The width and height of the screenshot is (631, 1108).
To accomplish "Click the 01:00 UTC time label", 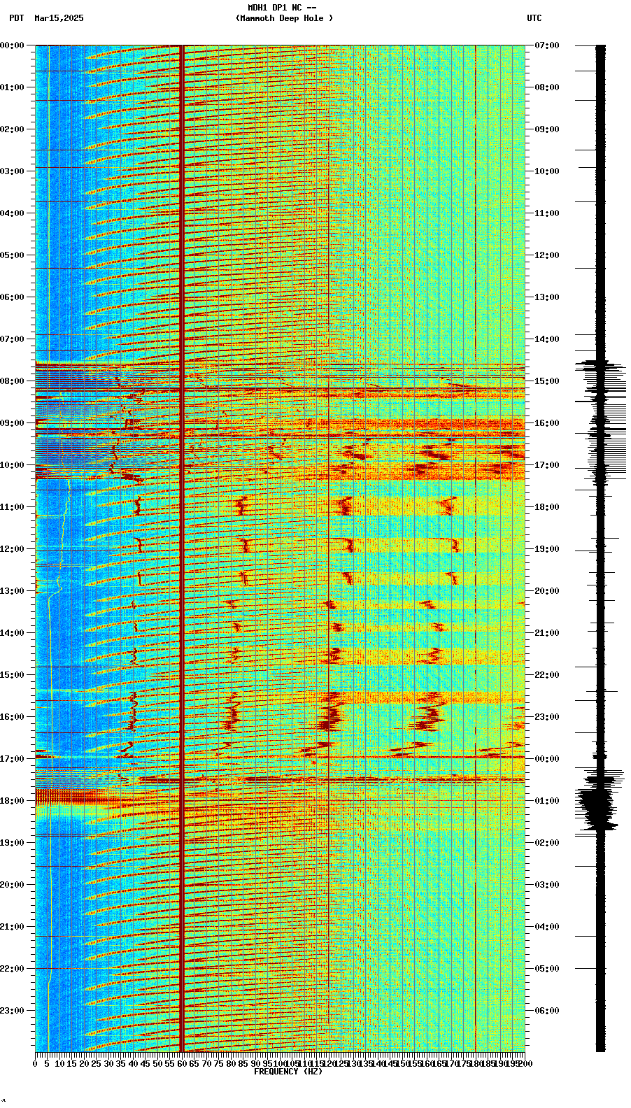I will click(547, 801).
